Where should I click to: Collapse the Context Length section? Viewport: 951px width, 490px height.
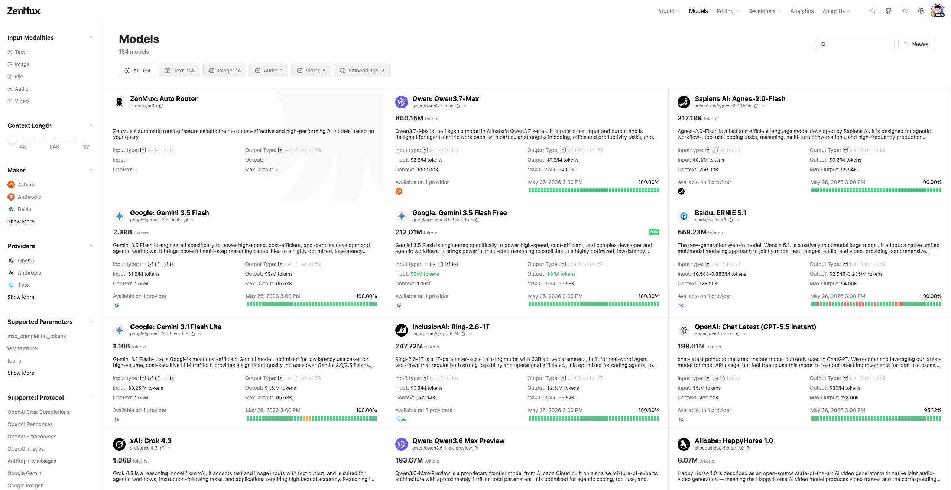pos(91,125)
